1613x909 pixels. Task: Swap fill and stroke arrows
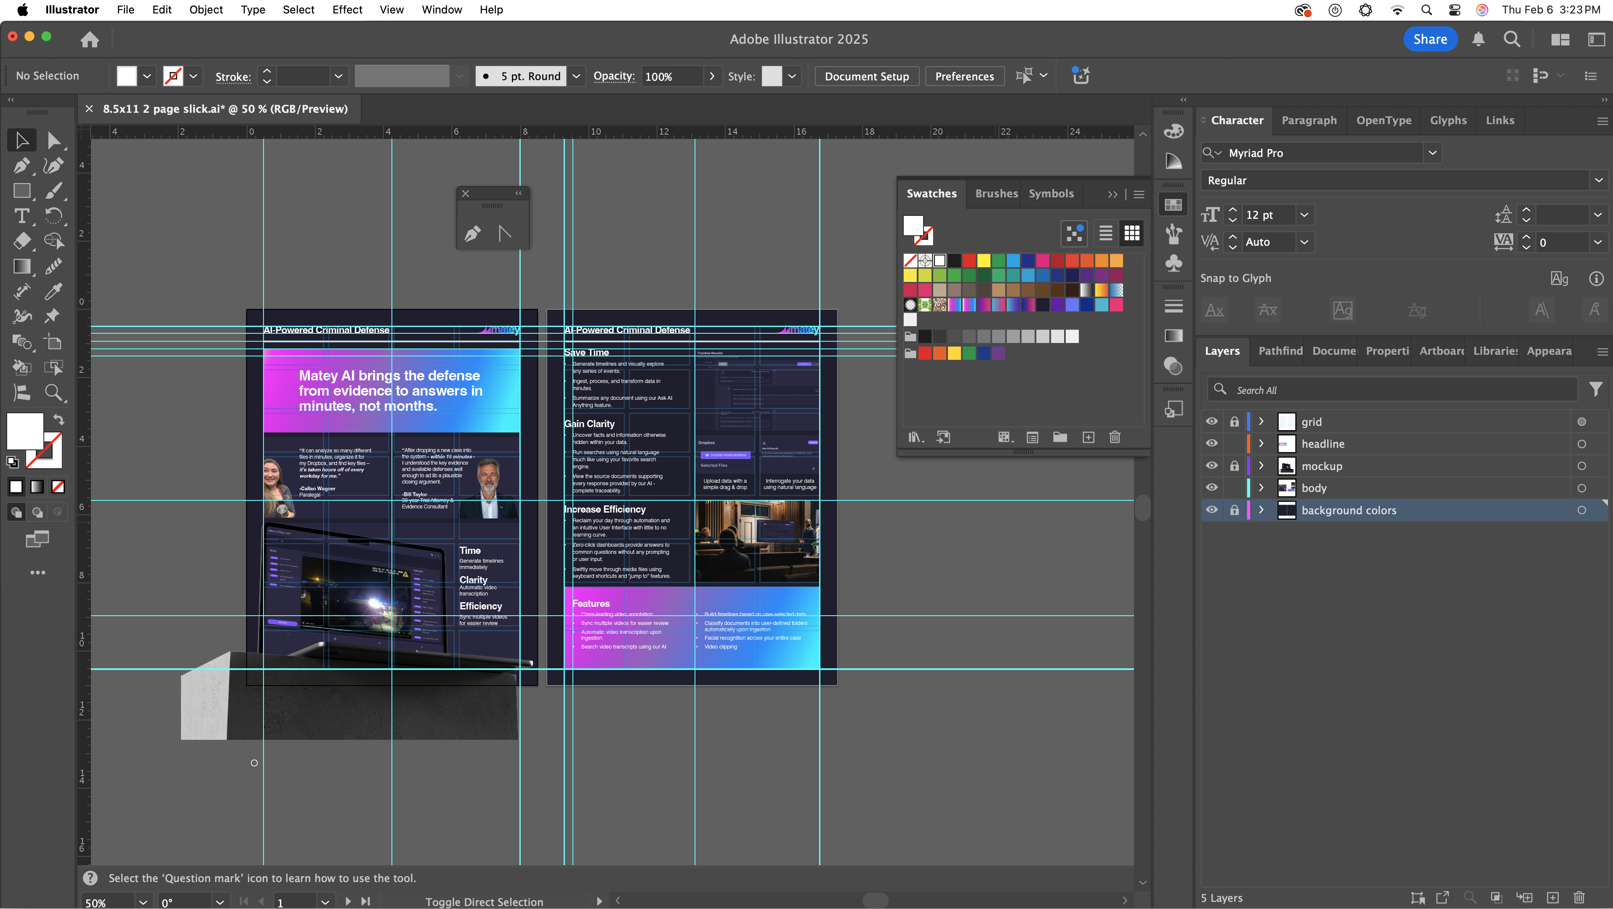click(x=58, y=419)
